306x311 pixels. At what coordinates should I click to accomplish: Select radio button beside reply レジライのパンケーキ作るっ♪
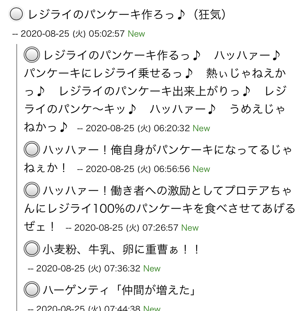tap(32, 54)
